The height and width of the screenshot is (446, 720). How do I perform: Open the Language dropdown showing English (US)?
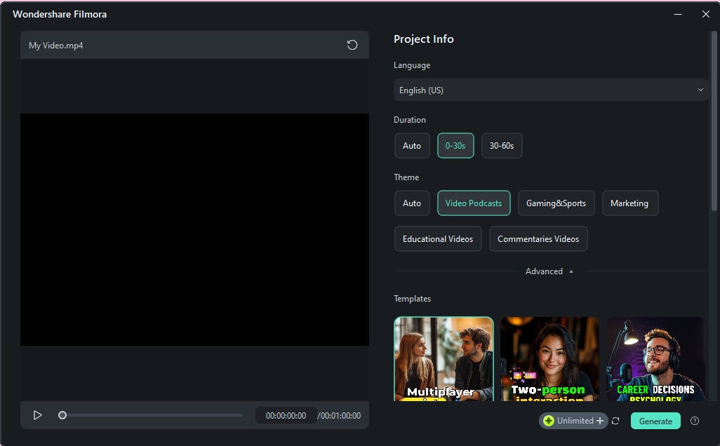(551, 90)
